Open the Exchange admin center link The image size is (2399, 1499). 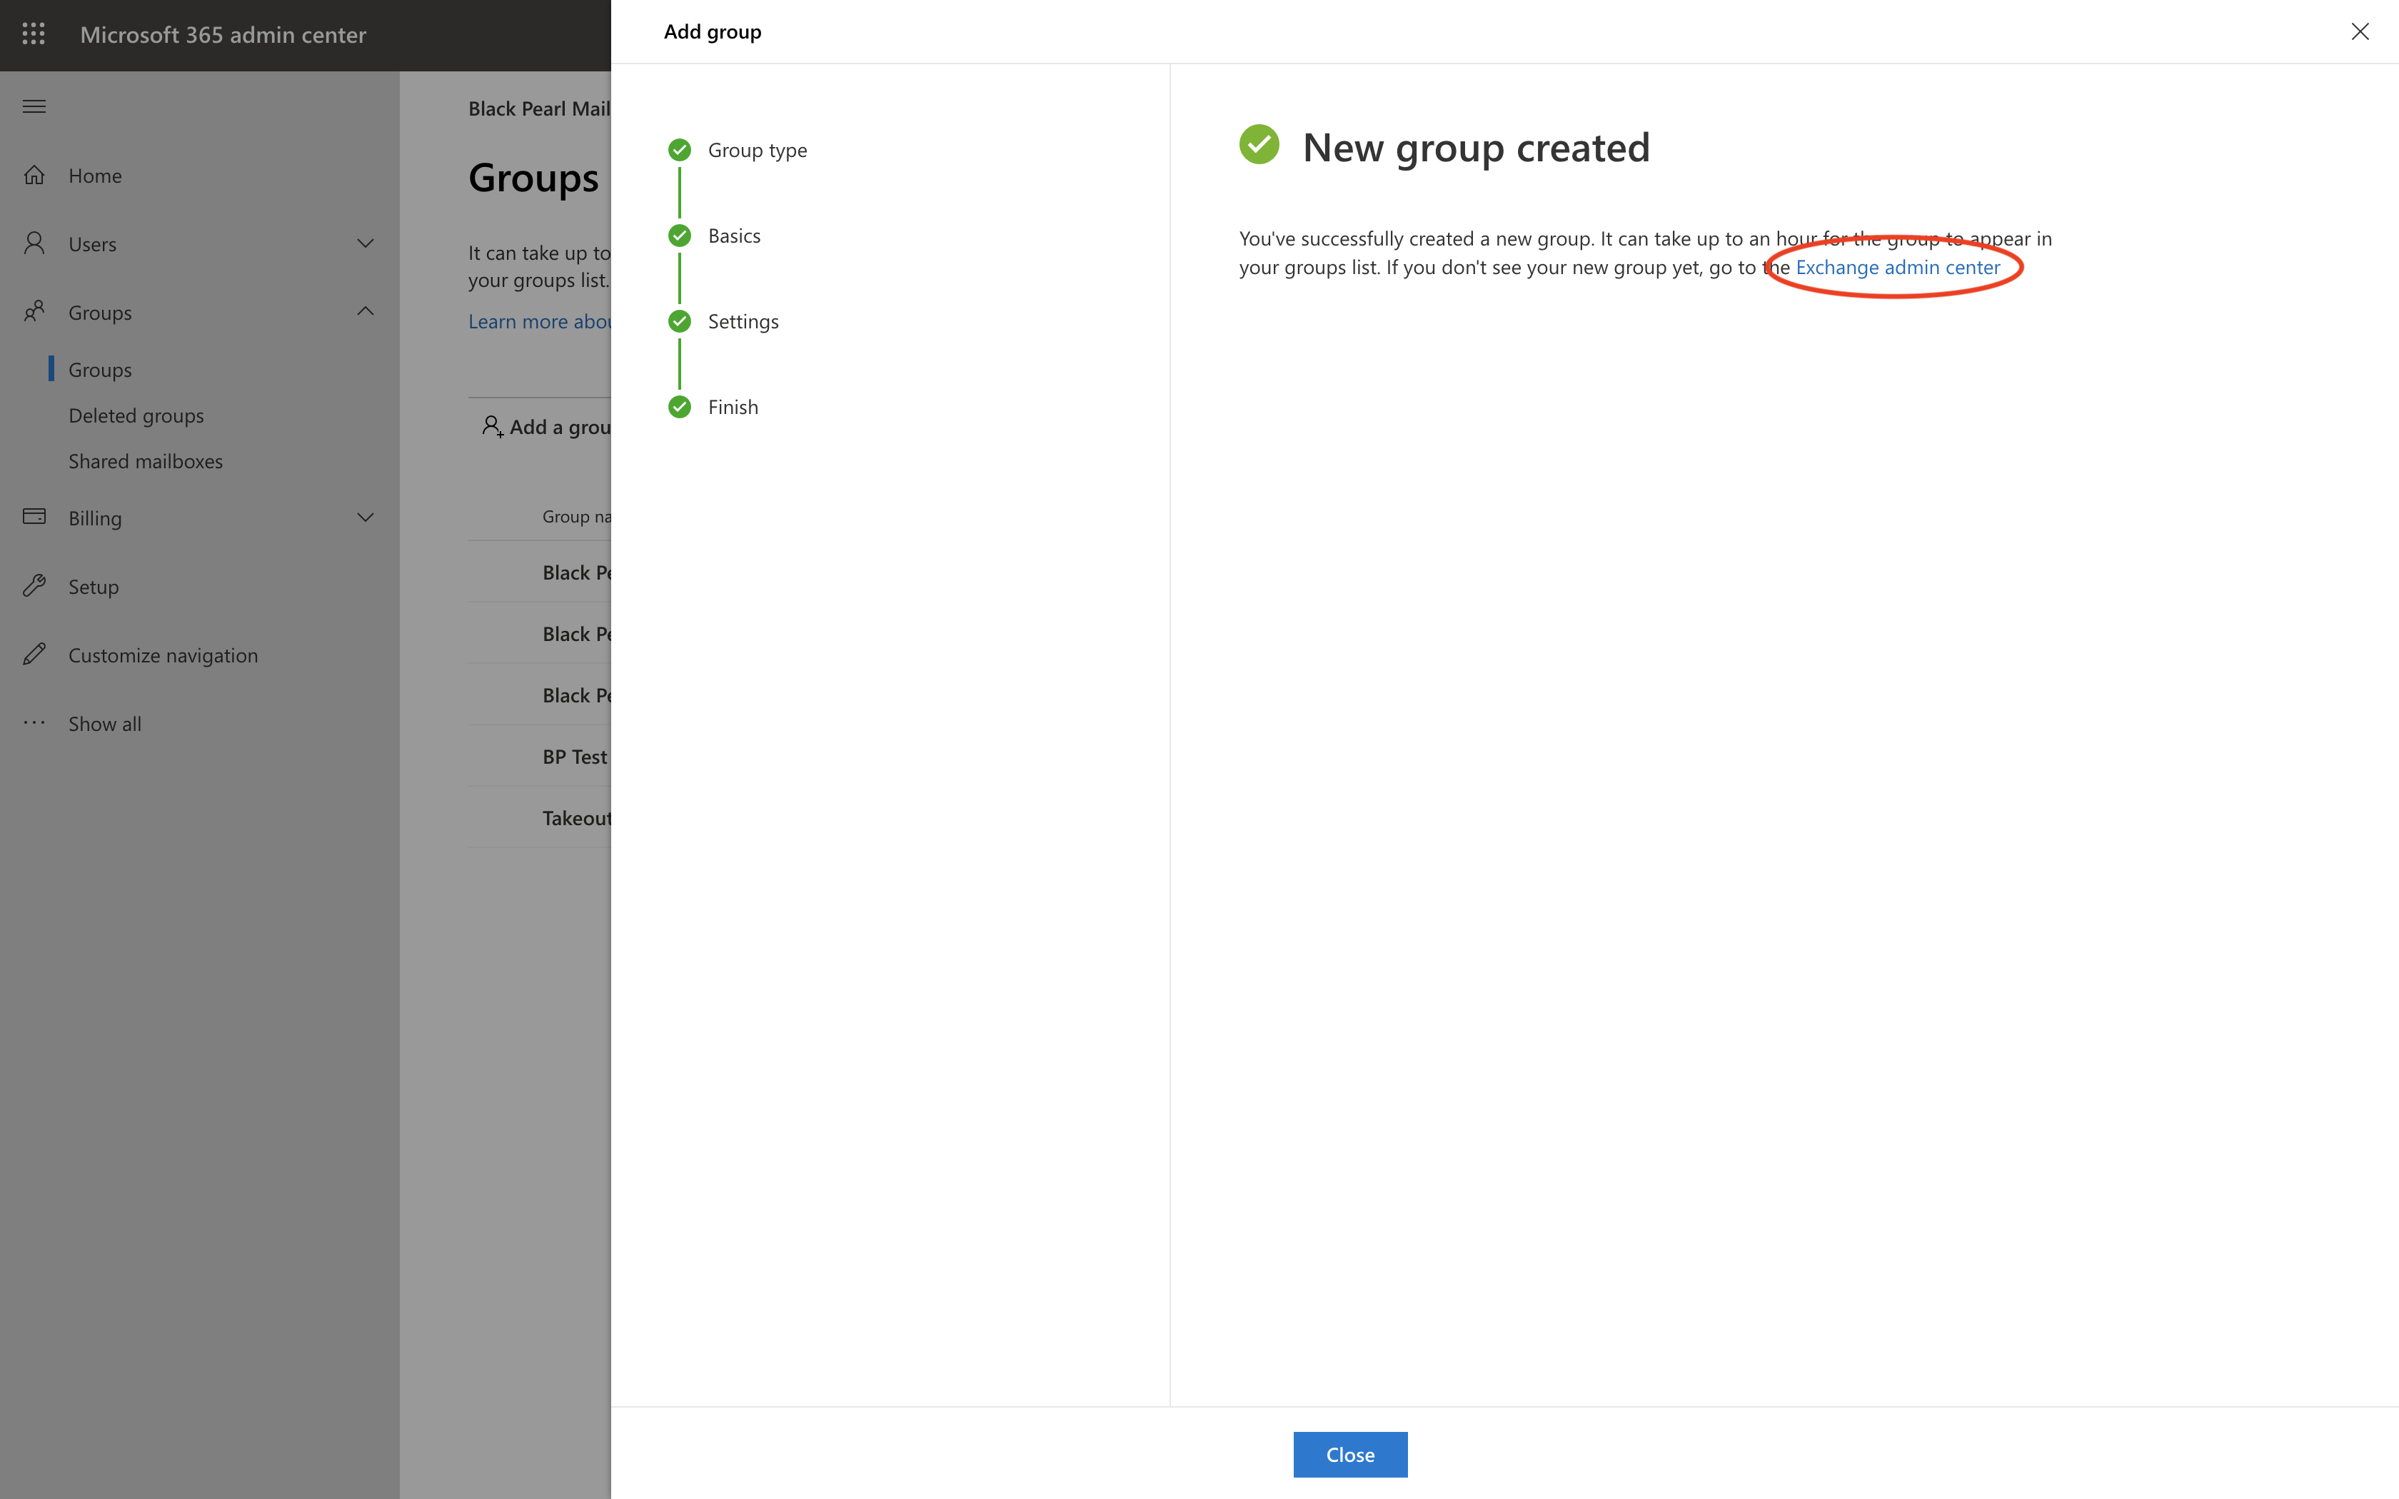tap(1897, 268)
